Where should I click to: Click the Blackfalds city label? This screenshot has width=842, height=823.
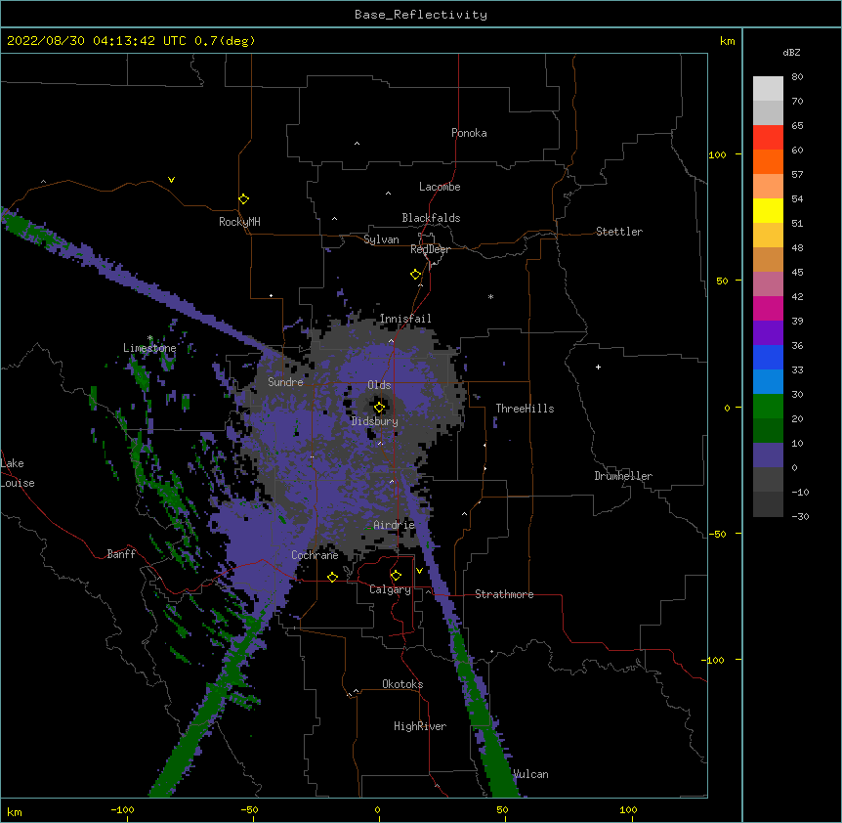pos(431,218)
